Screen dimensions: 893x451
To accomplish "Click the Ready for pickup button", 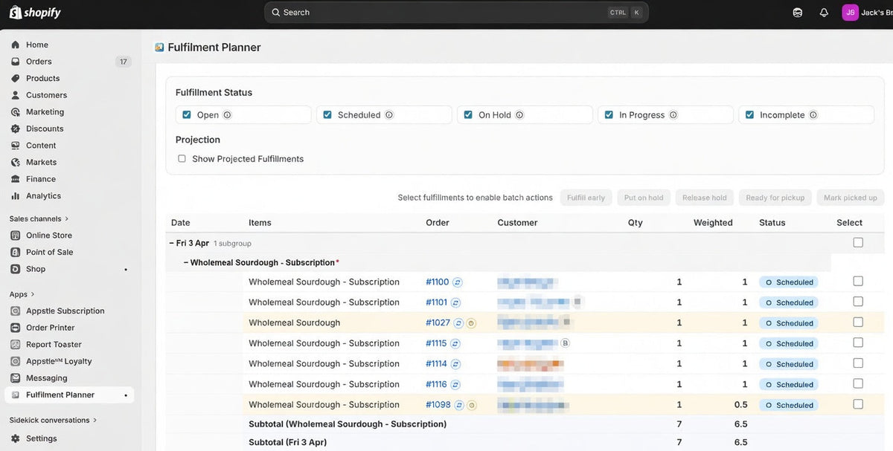I will [775, 198].
